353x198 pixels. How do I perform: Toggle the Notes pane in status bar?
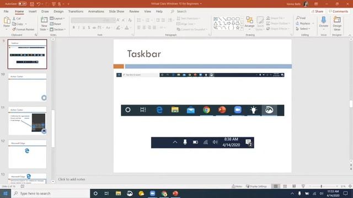click(x=237, y=186)
